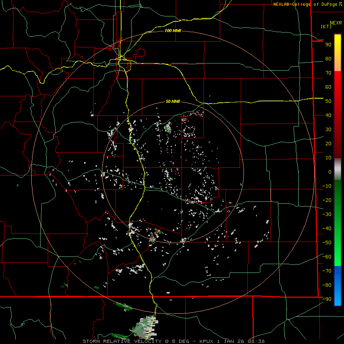The height and width of the screenshot is (344, 344).
Task: Click the -30 scale value
Action: coord(327,214)
